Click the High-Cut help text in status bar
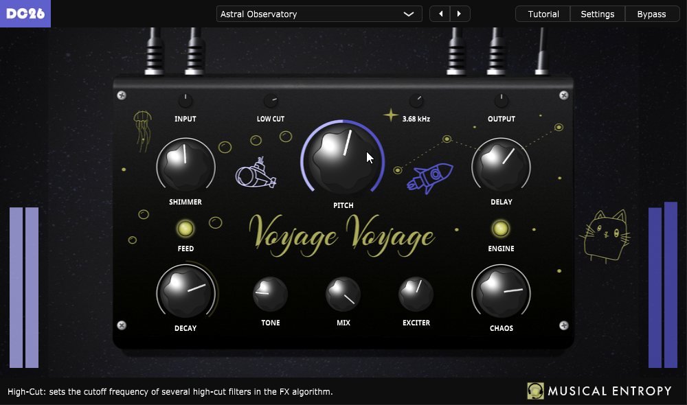Screen dimensions: 687x405 (170, 392)
